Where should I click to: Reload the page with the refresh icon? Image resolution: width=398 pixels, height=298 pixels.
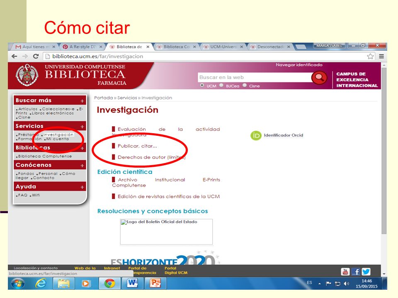(36, 56)
